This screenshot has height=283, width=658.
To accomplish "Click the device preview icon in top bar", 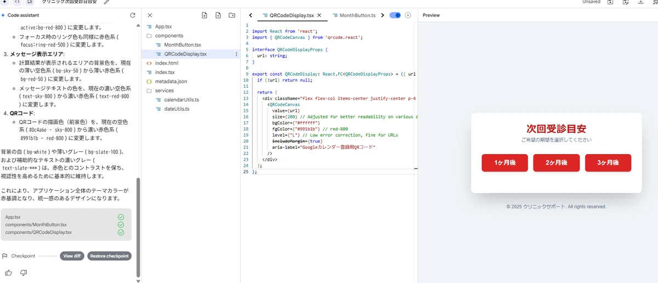I will [30, 2].
